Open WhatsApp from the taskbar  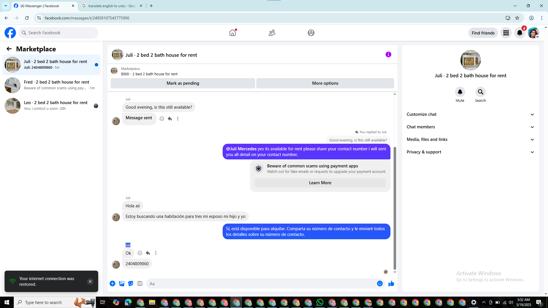(320, 302)
